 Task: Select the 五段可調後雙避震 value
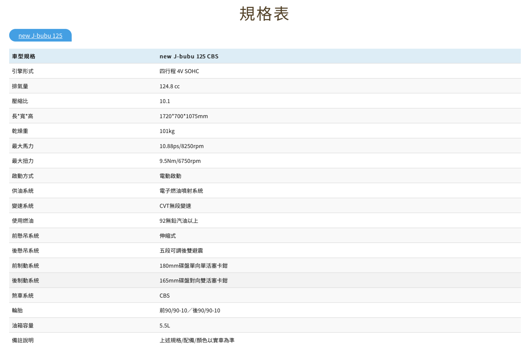(x=181, y=251)
